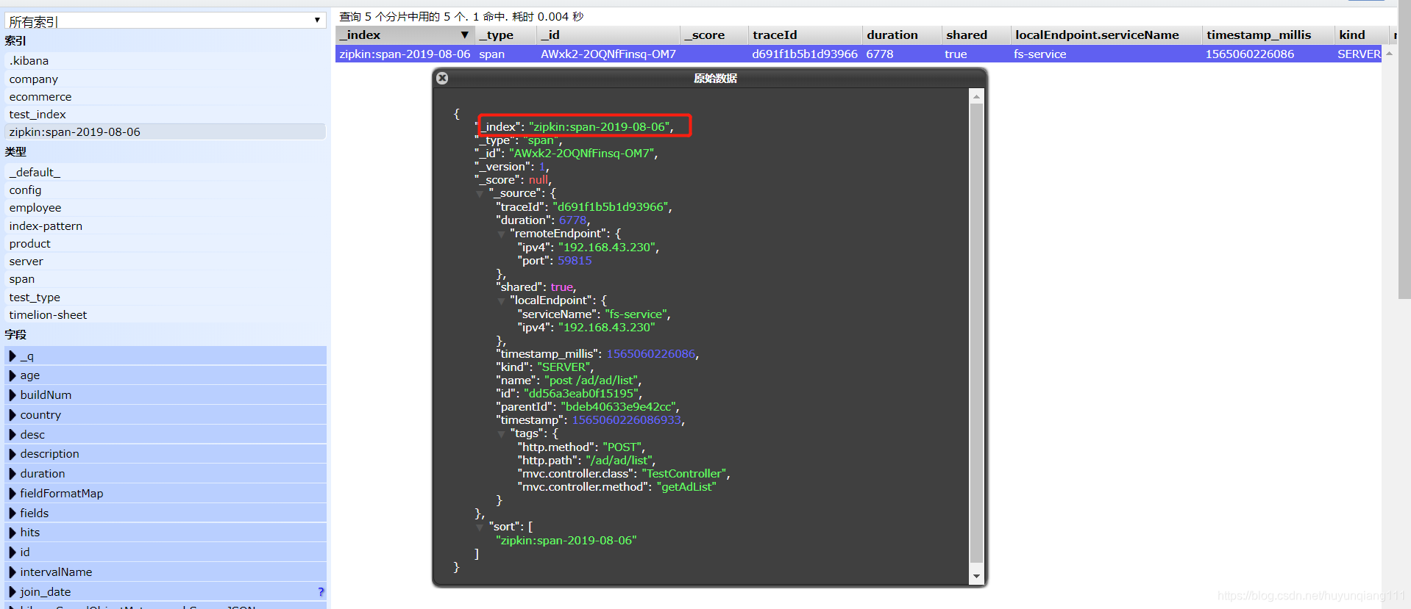Click the page vertical scrollbar
This screenshot has width=1411, height=609.
(1404, 151)
